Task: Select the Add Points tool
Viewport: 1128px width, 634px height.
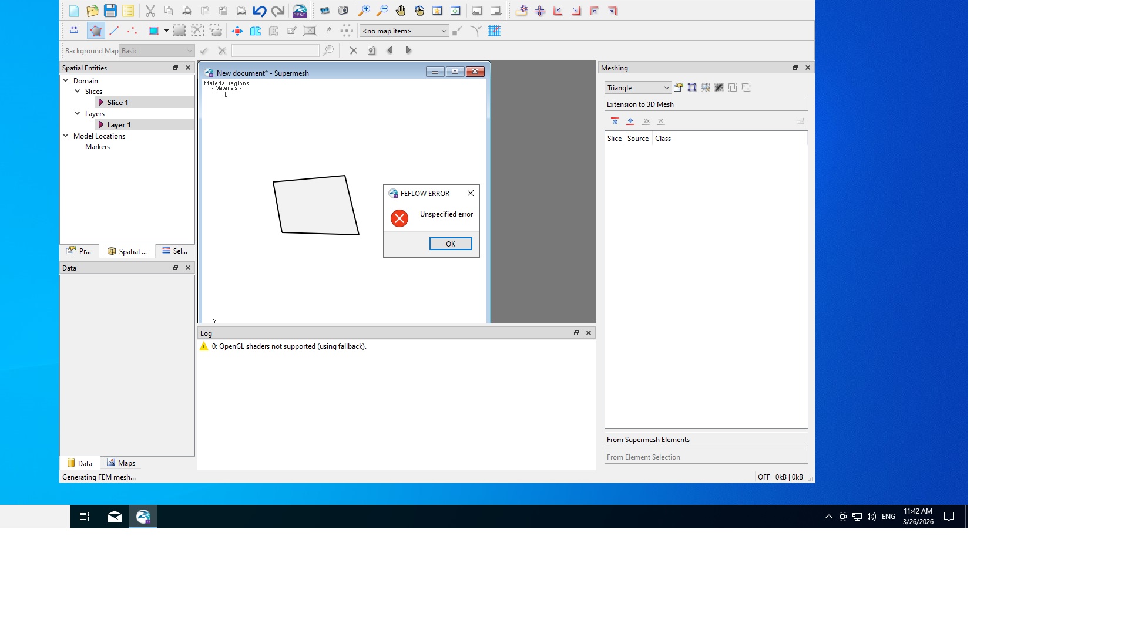Action: click(x=132, y=31)
